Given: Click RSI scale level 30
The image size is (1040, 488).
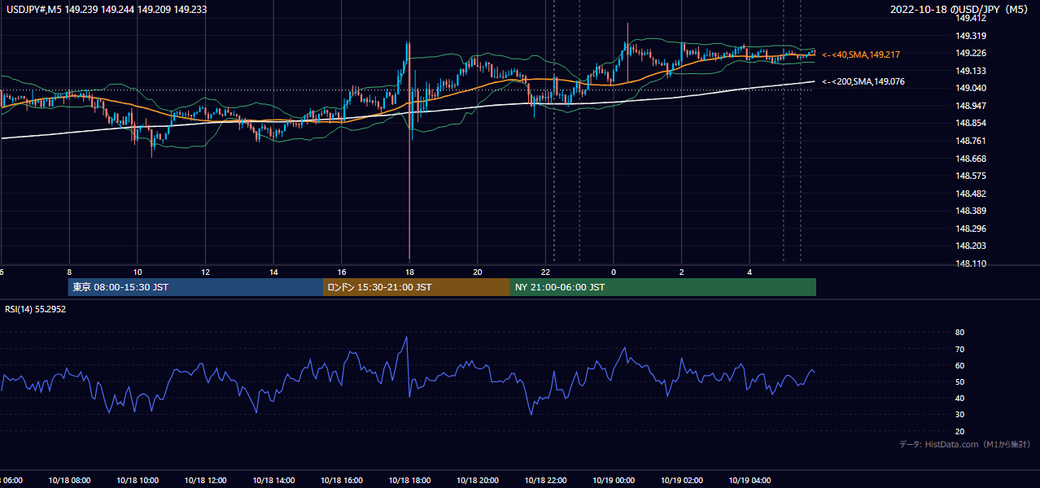Looking at the screenshot, I should click(960, 415).
